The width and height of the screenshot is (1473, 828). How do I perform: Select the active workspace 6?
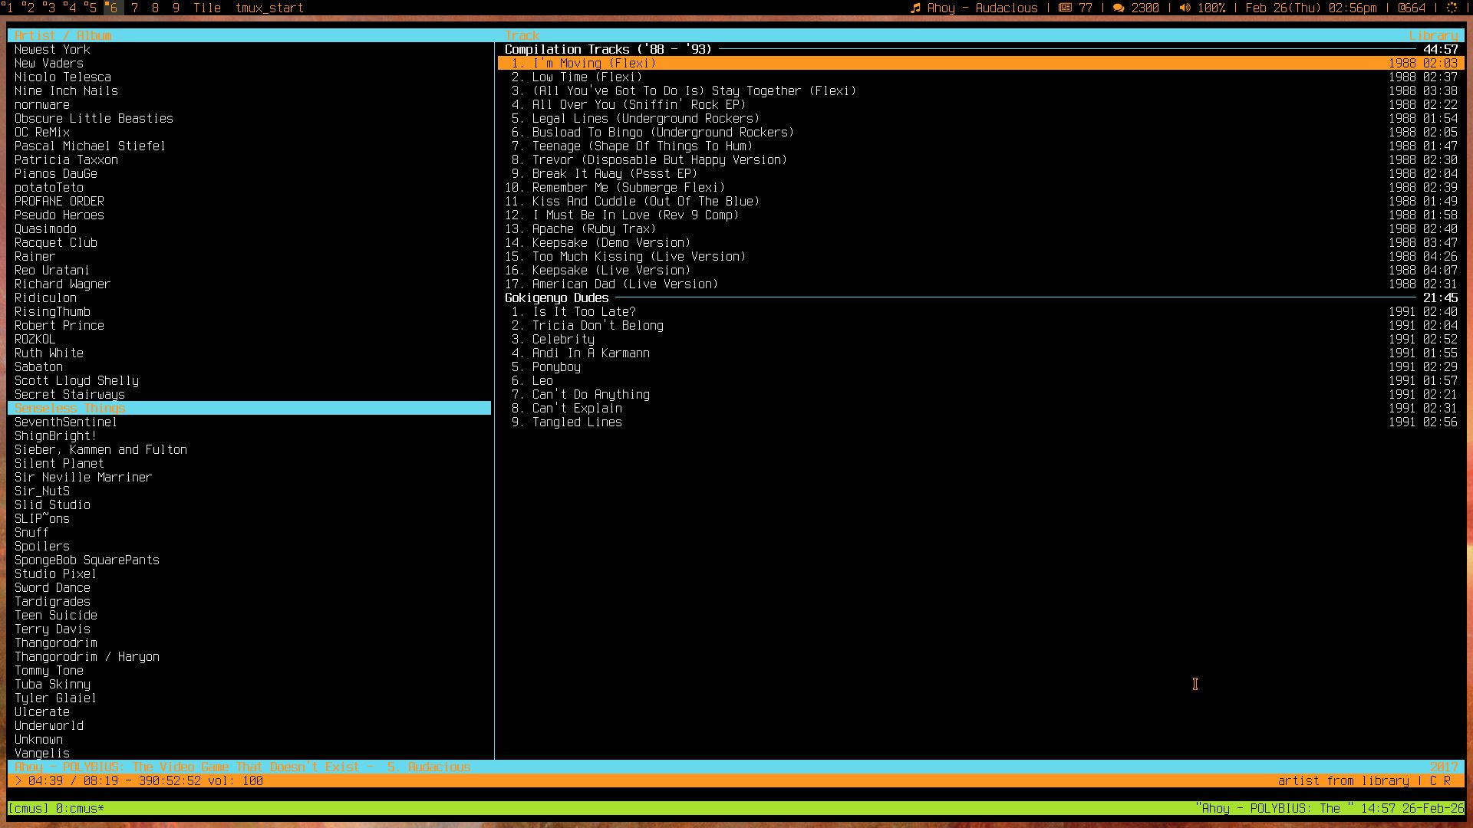coord(112,8)
